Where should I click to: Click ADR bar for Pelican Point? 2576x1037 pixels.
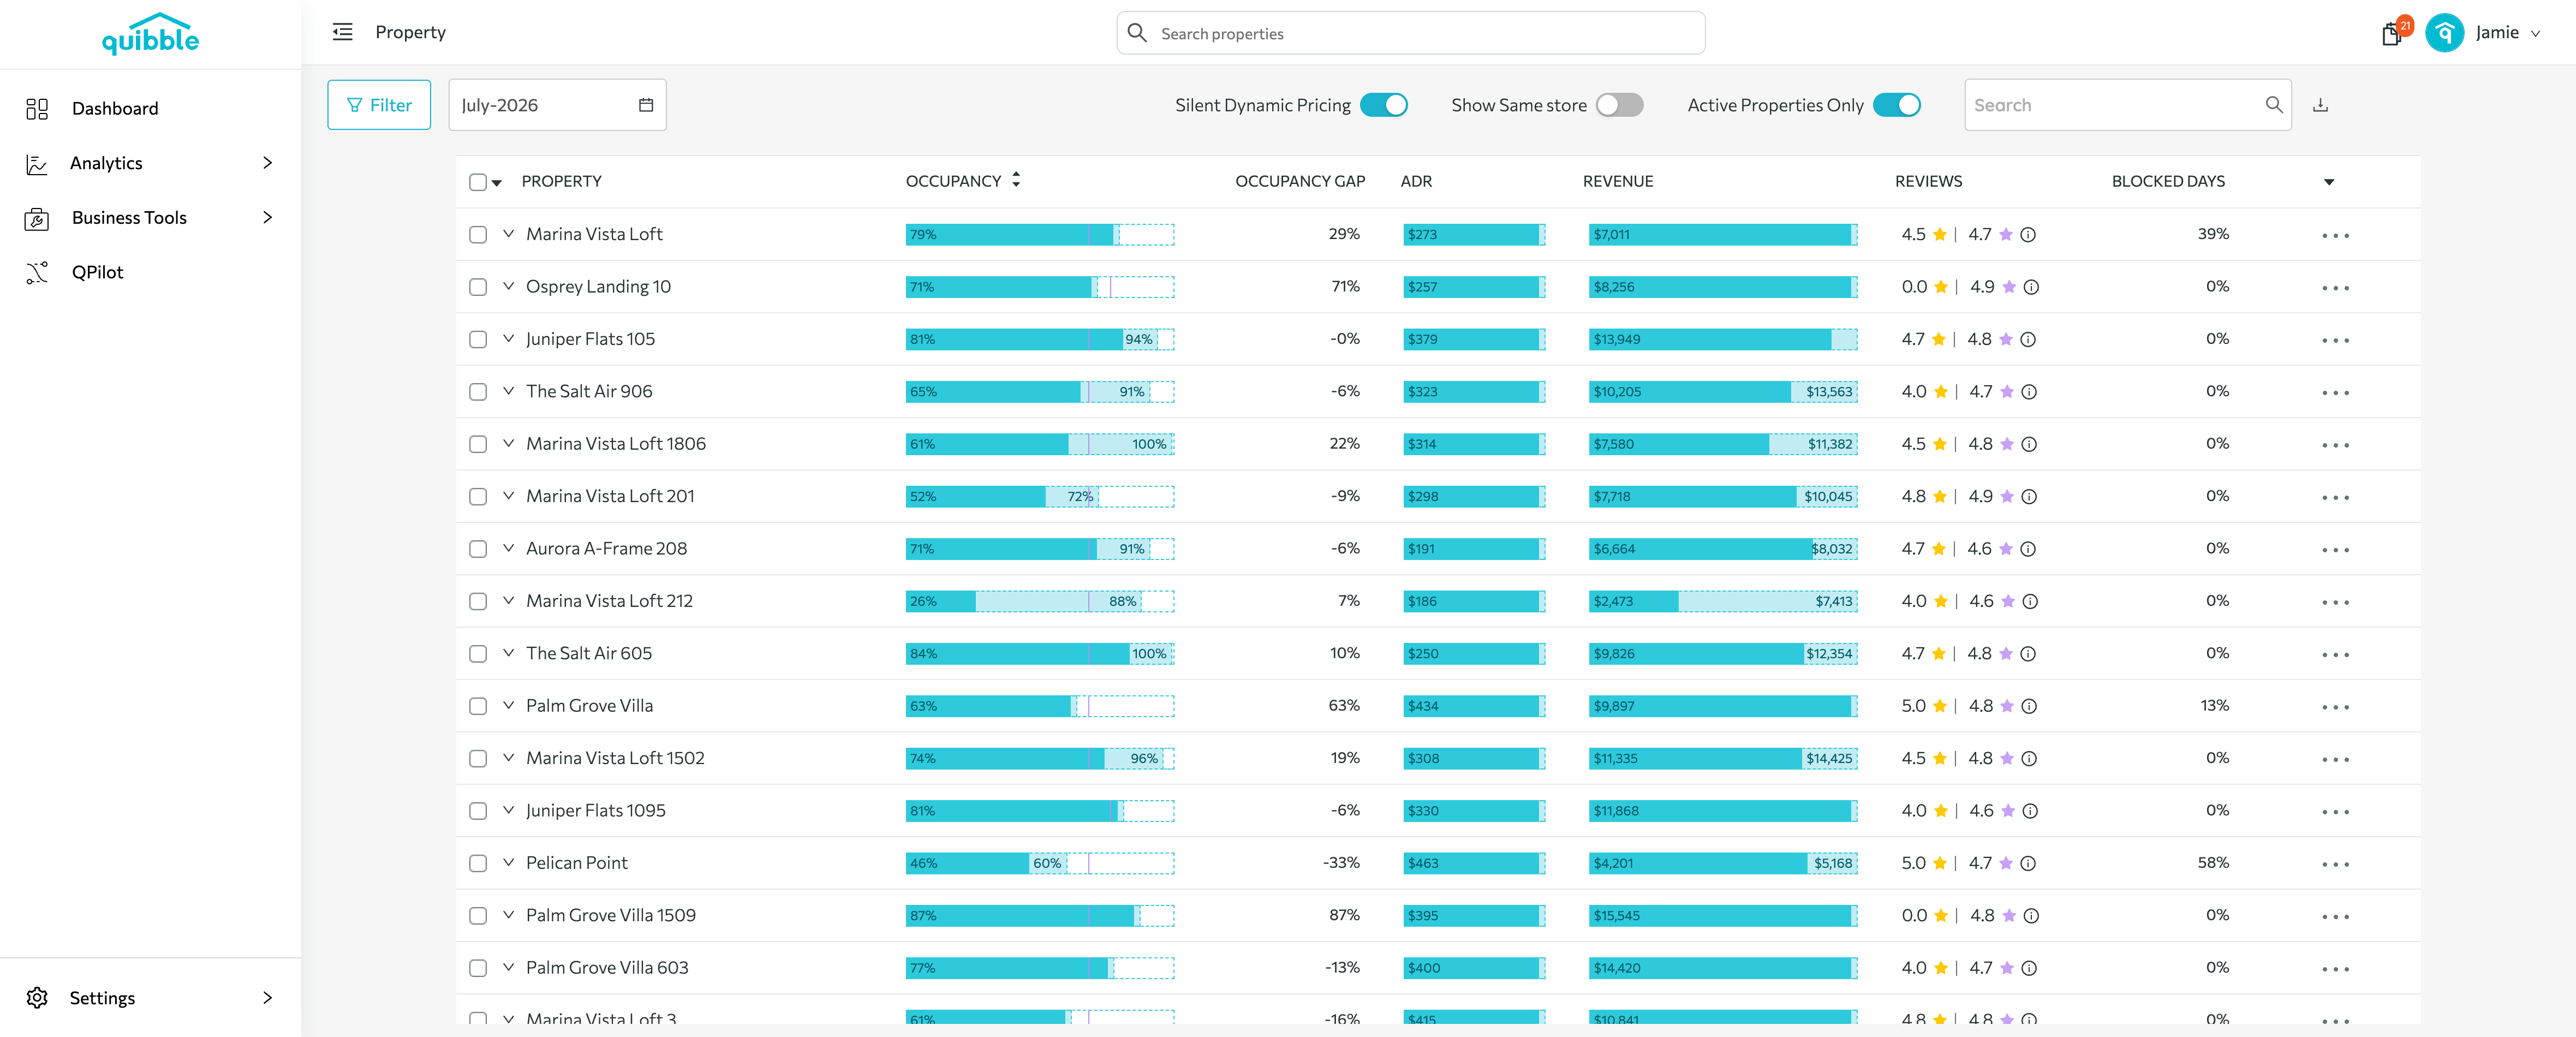coord(1474,863)
